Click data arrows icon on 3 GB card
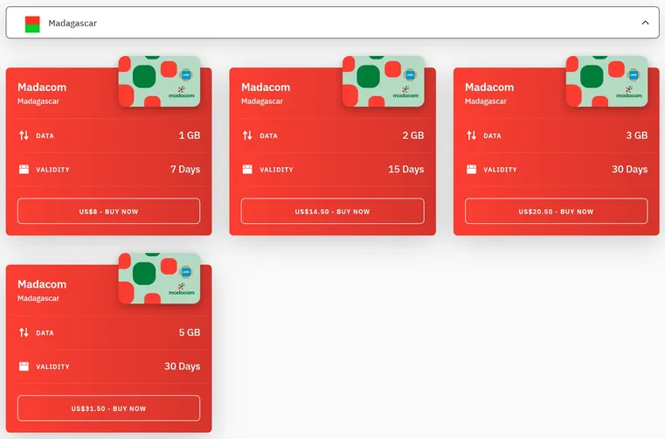The width and height of the screenshot is (665, 439). point(471,136)
